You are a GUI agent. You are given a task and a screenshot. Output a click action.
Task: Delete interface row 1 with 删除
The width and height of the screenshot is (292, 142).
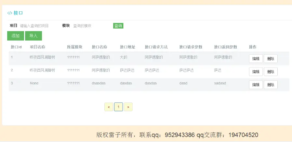[x=271, y=59]
